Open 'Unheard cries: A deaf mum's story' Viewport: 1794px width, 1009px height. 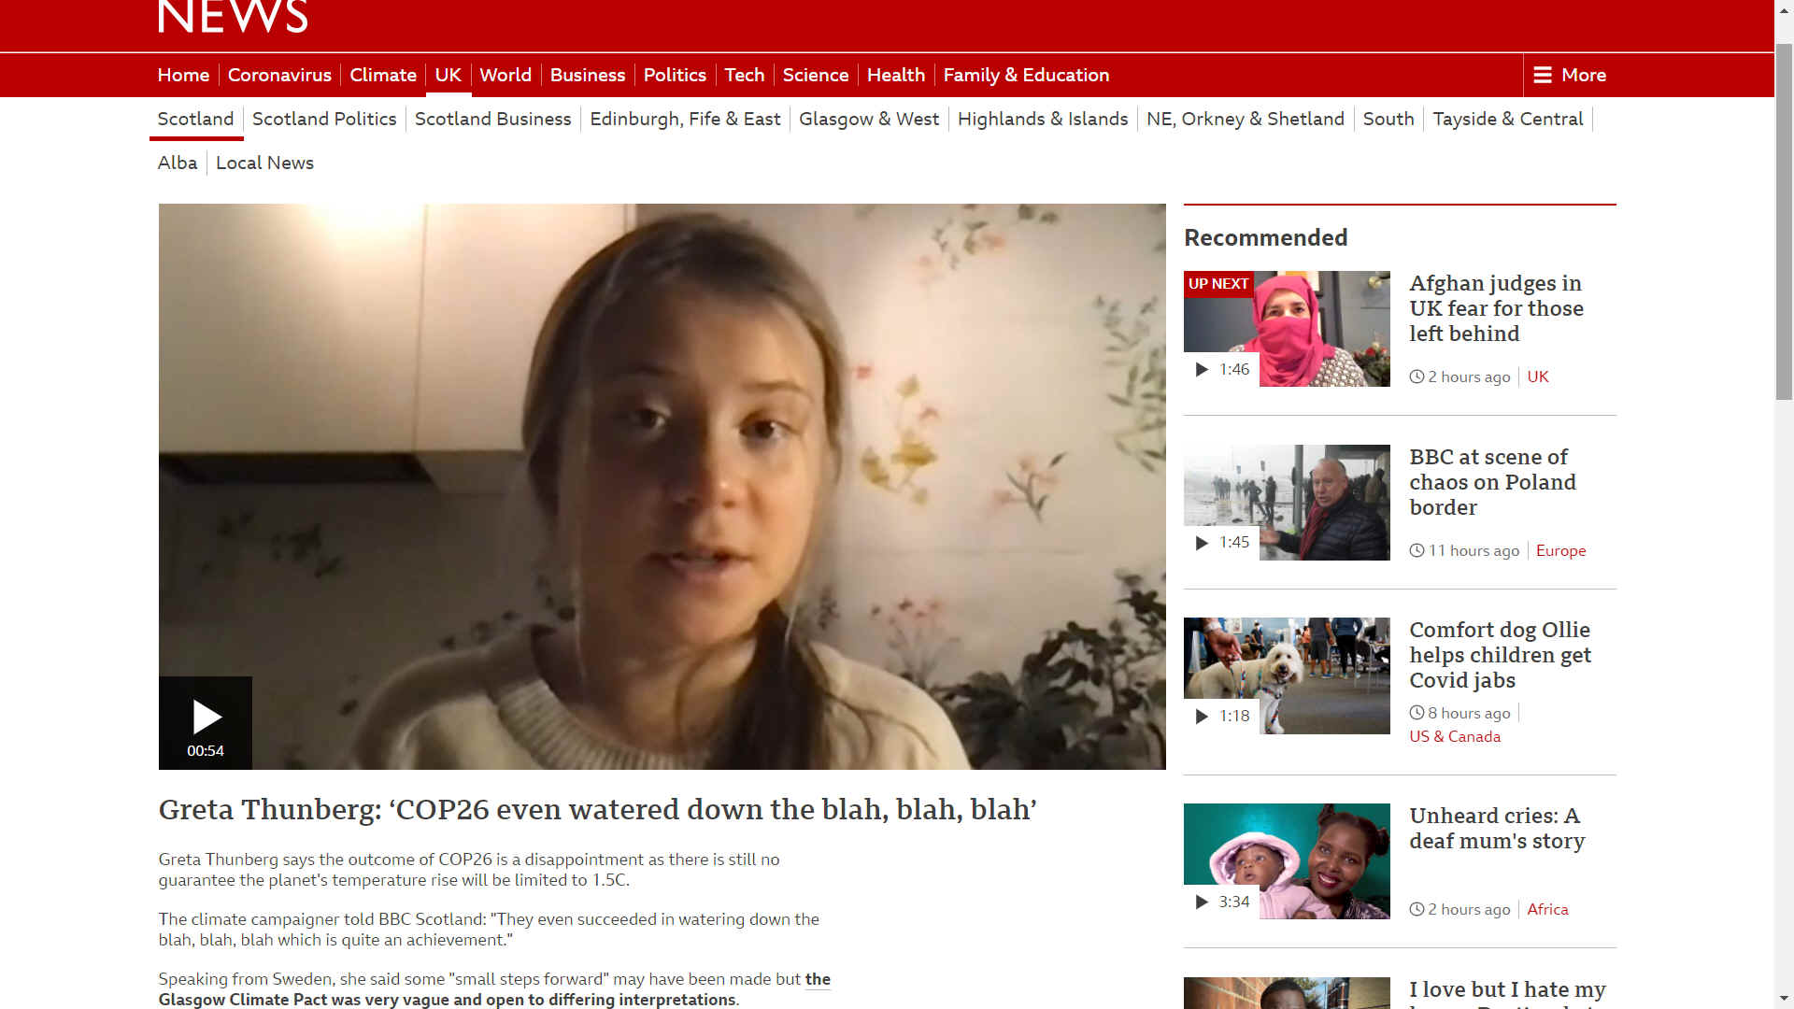pos(1497,828)
